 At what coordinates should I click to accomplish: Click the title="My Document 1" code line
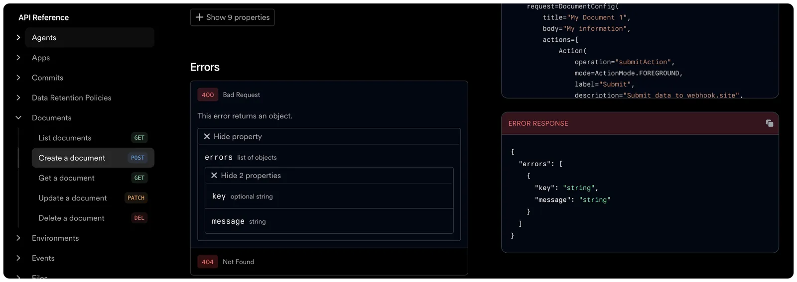click(x=587, y=17)
